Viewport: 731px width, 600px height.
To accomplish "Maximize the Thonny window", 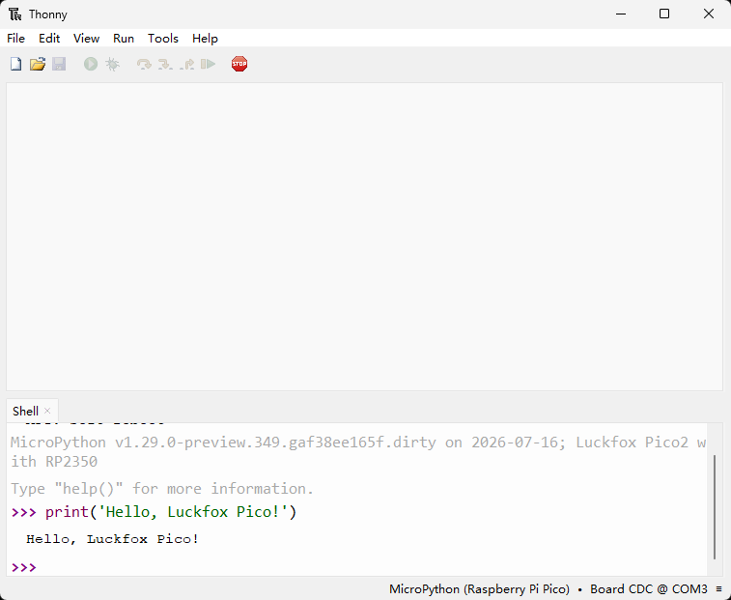I will (664, 14).
